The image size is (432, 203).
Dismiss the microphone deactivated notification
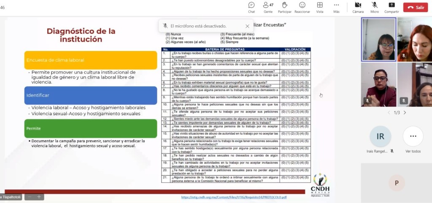[x=247, y=26]
